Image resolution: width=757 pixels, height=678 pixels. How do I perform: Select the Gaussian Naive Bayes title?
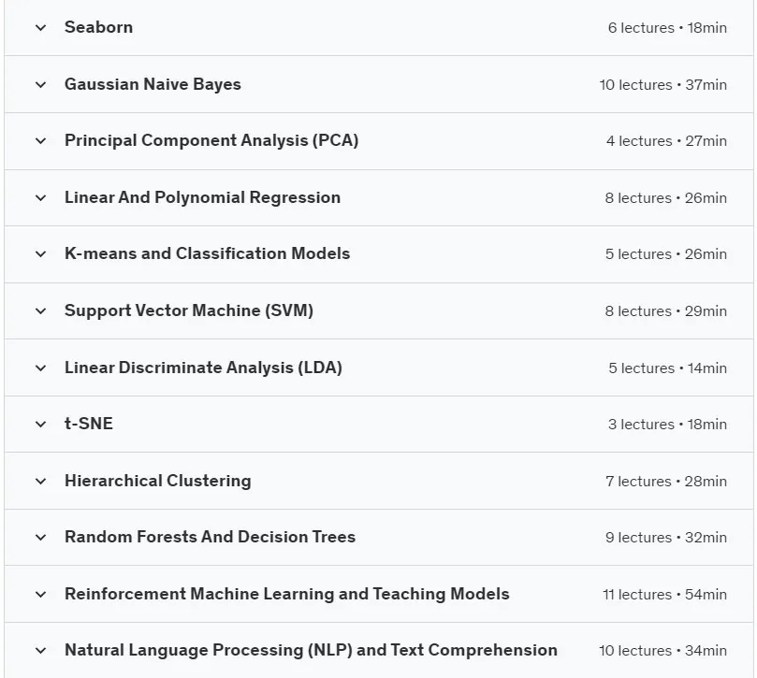tap(153, 84)
